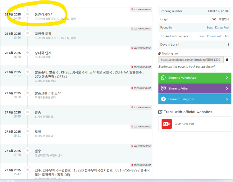Click 발송 status at 성남태평2동우편취급국
Viewport: 233px width, 182px height.
pyautogui.click(x=38, y=151)
